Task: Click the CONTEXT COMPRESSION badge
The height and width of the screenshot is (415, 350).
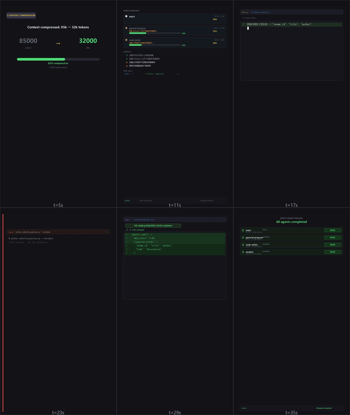Action: coord(21,15)
